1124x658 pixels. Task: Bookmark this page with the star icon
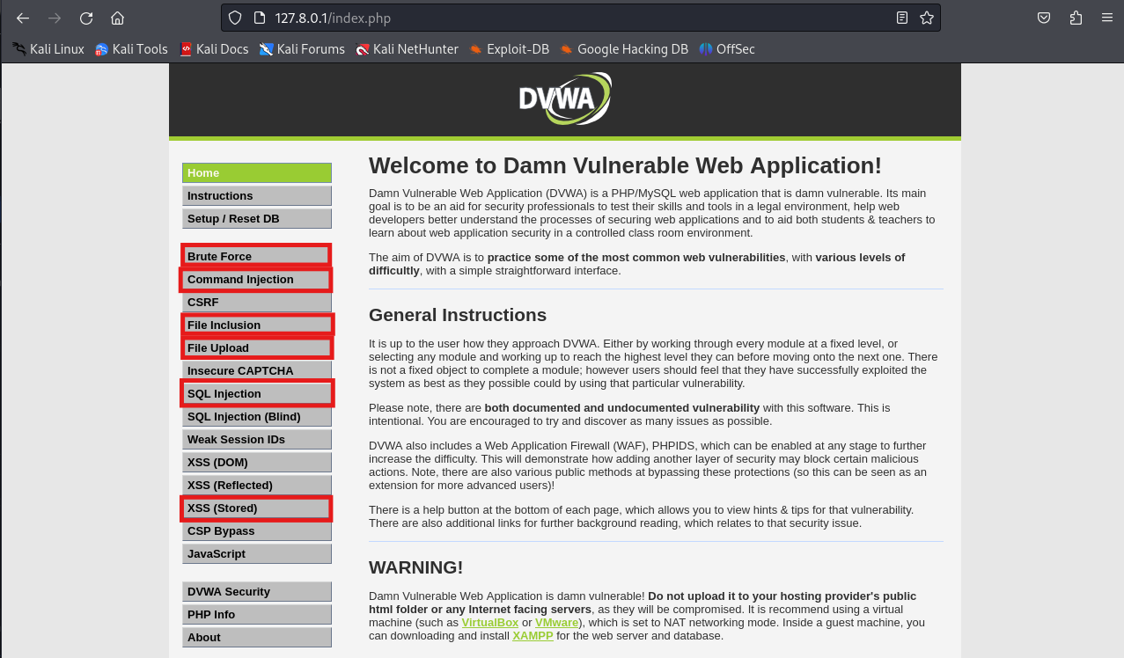click(x=927, y=18)
